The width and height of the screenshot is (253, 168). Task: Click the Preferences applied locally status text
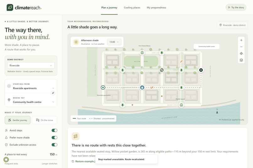[x=232, y=120]
